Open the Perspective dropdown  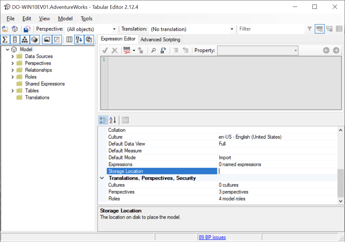[115, 29]
